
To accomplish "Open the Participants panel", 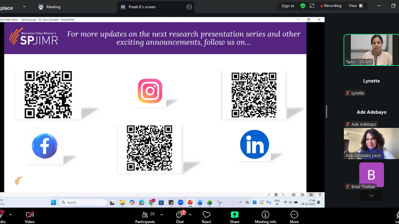I will coord(145,217).
